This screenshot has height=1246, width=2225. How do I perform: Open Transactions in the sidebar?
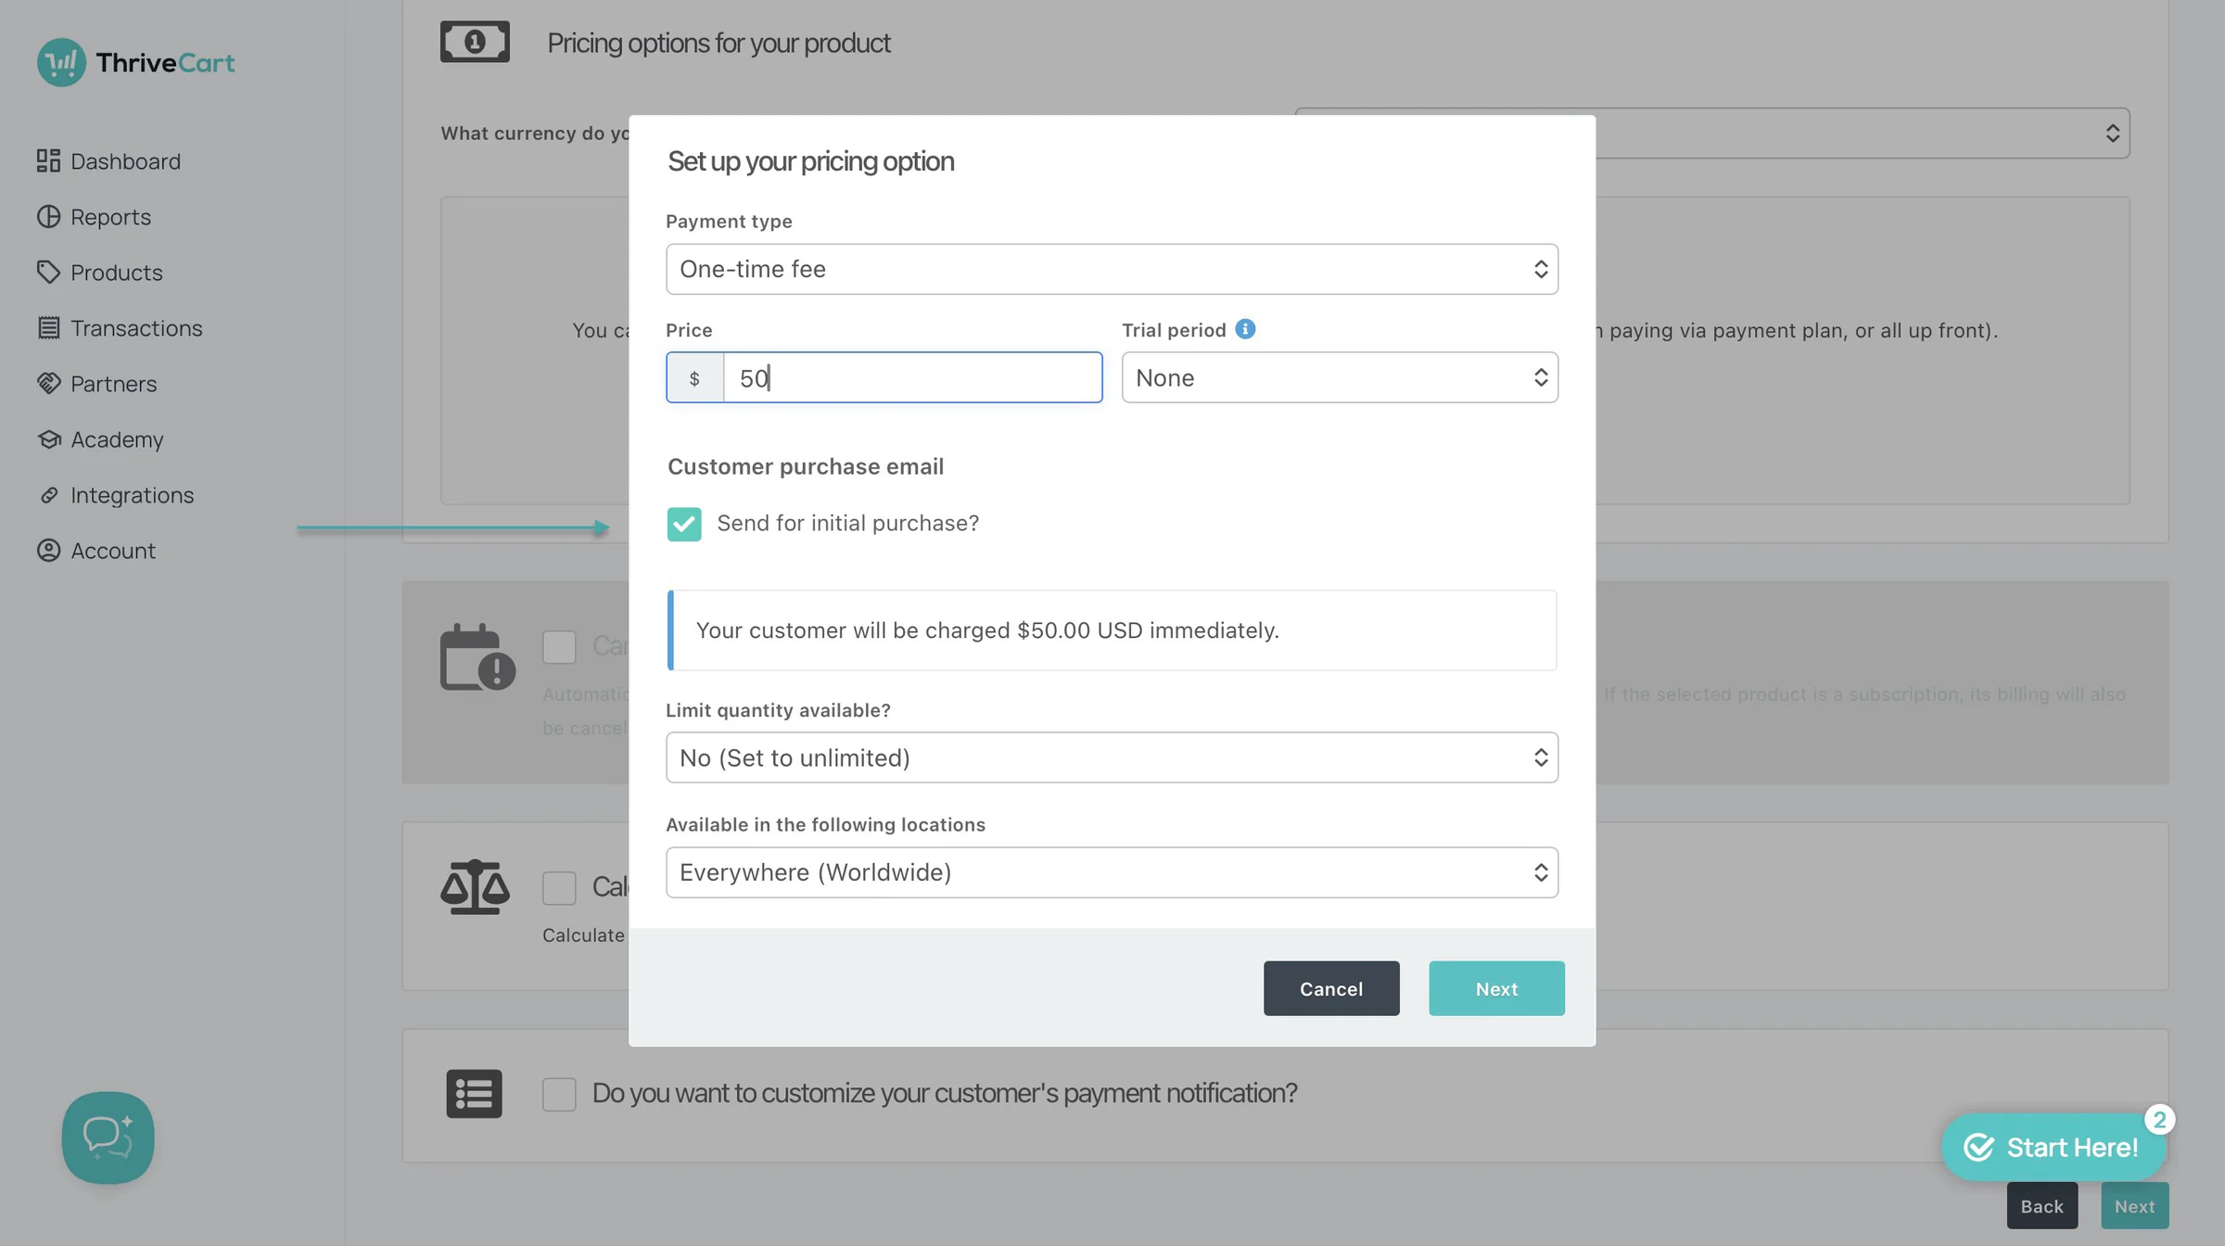tap(119, 328)
